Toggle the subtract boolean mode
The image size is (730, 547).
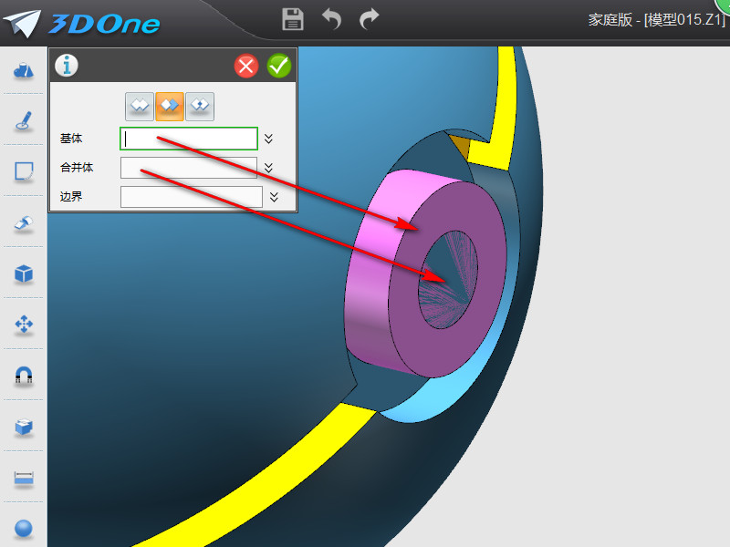click(x=169, y=106)
